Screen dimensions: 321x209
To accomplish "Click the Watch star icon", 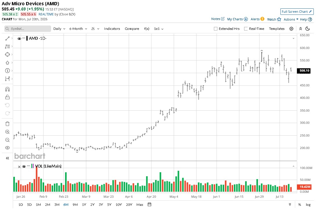I will pos(279,19).
